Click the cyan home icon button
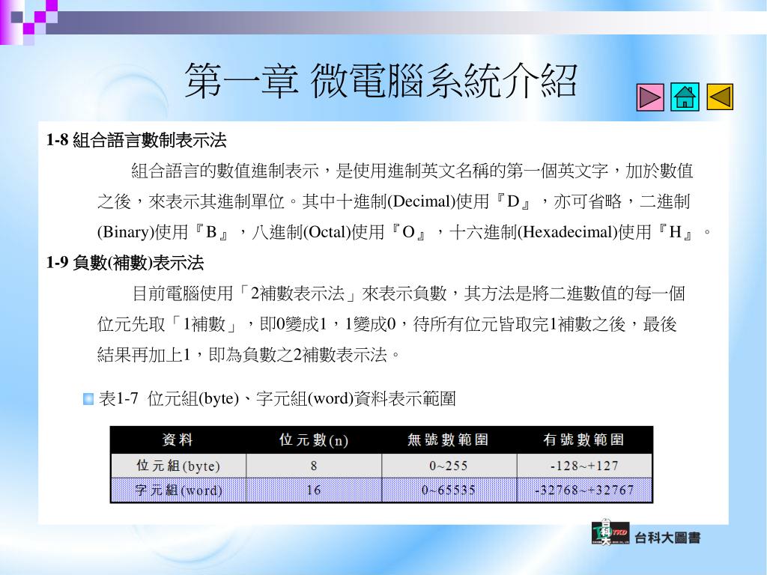This screenshot has height=575, width=767. click(685, 97)
